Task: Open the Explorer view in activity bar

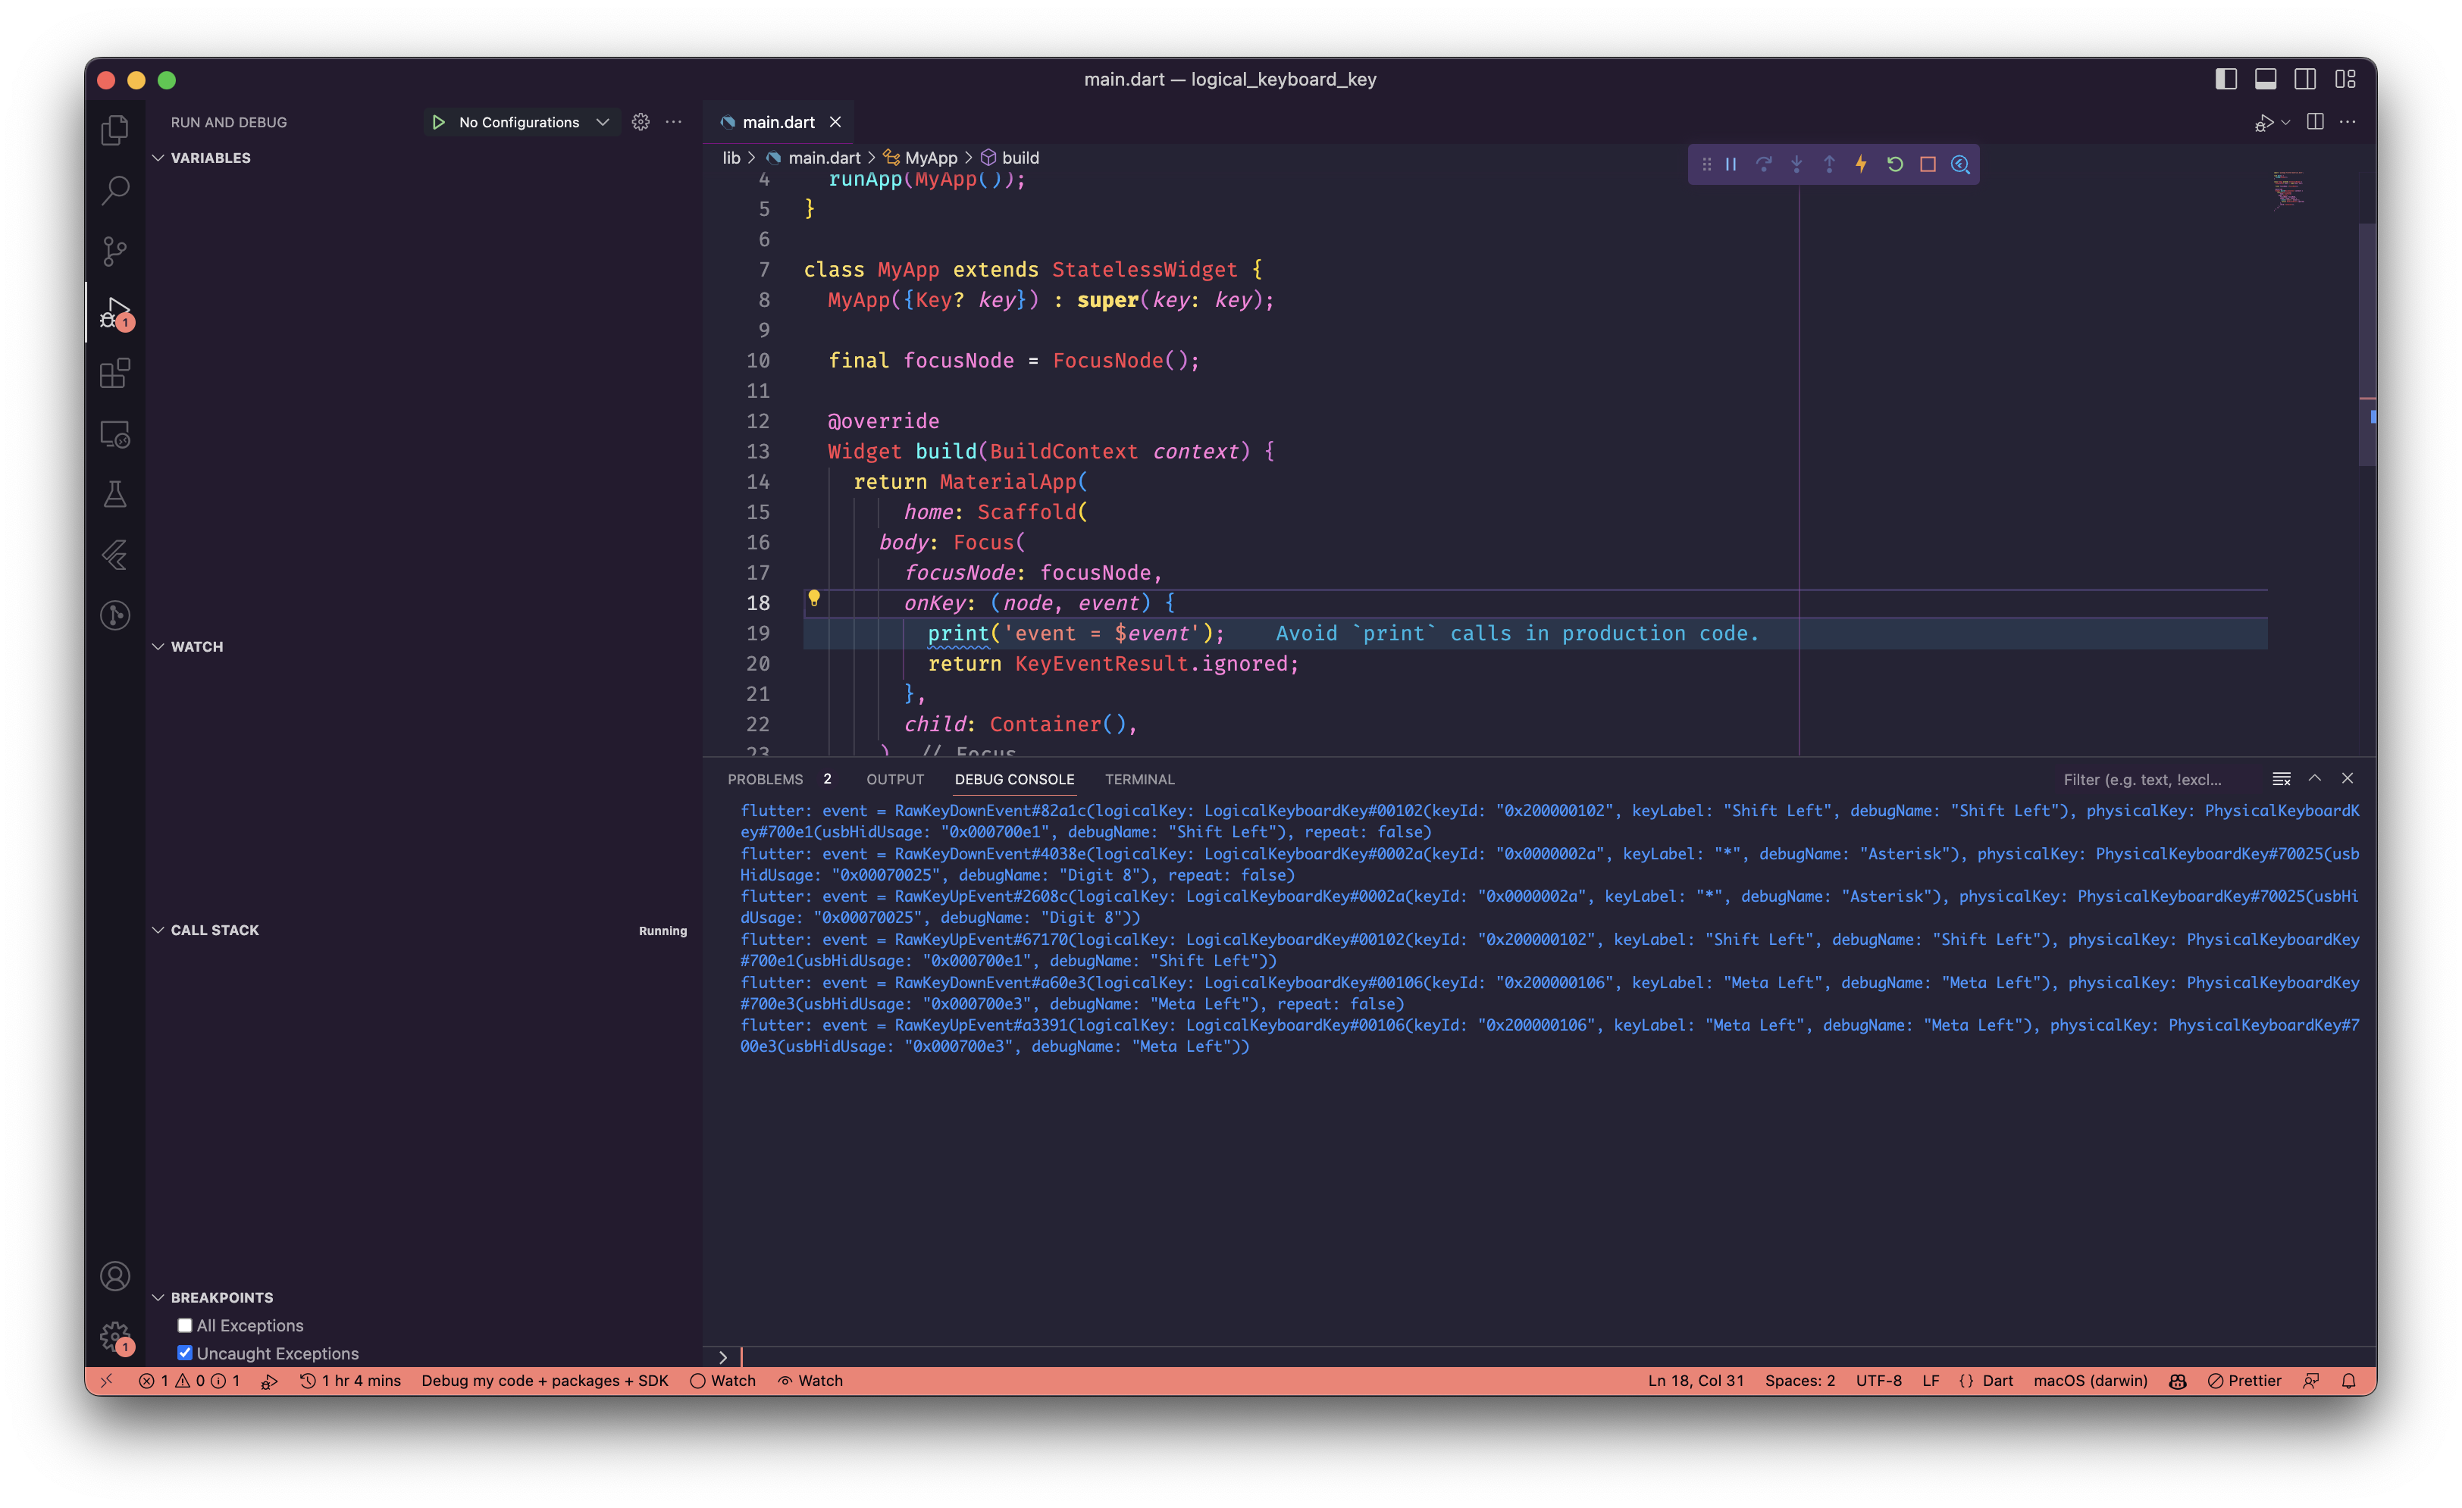Action: [115, 130]
